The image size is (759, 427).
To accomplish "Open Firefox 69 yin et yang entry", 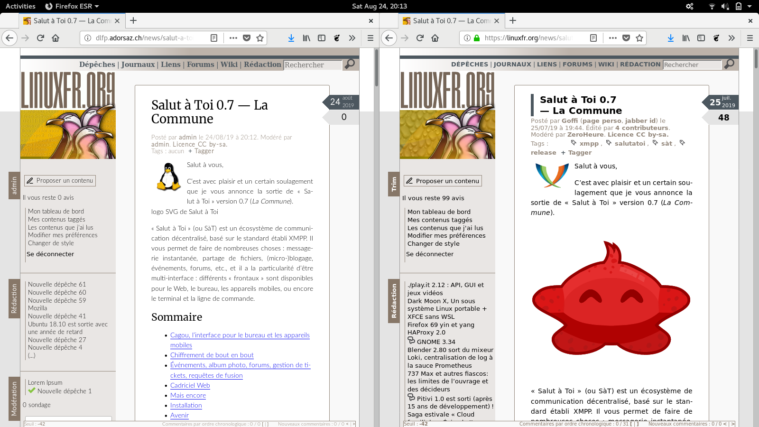I will pyautogui.click(x=441, y=325).
